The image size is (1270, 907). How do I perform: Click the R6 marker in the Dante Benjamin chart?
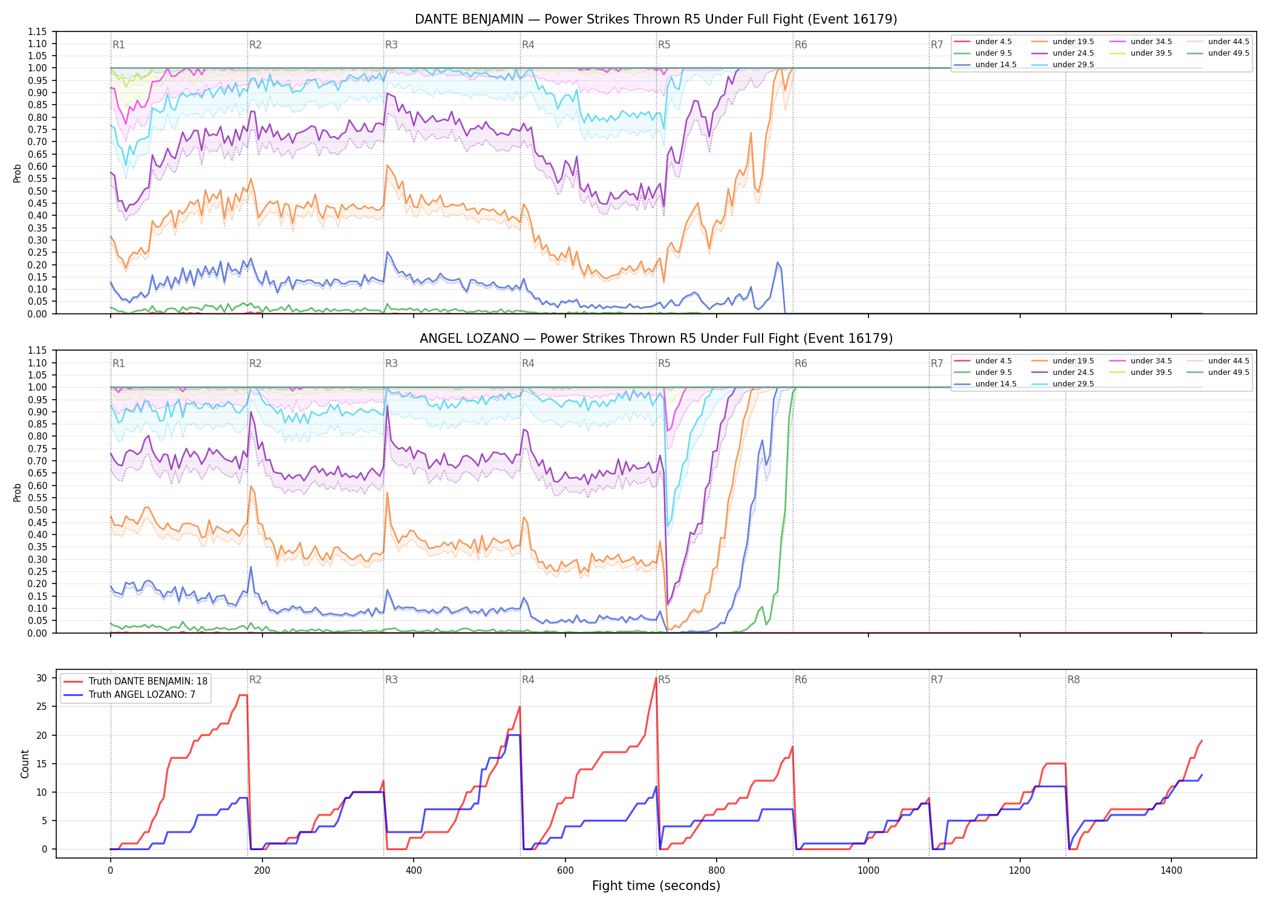pos(801,45)
